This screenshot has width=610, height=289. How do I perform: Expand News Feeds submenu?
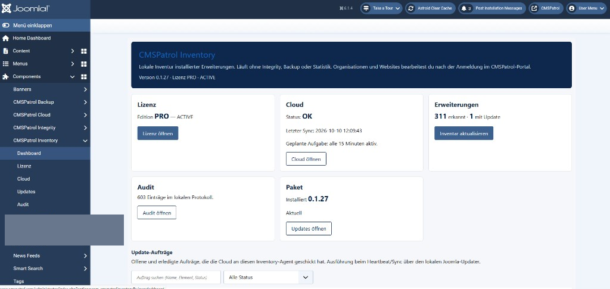pos(85,256)
